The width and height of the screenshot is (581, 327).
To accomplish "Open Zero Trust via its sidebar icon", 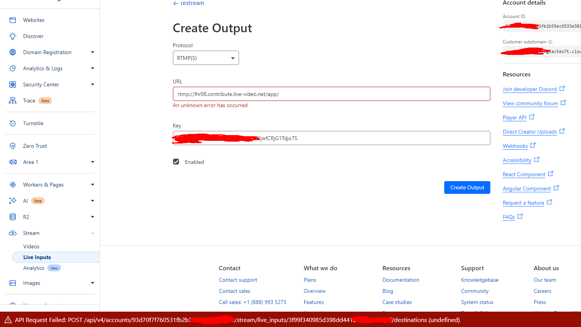I will (x=13, y=145).
